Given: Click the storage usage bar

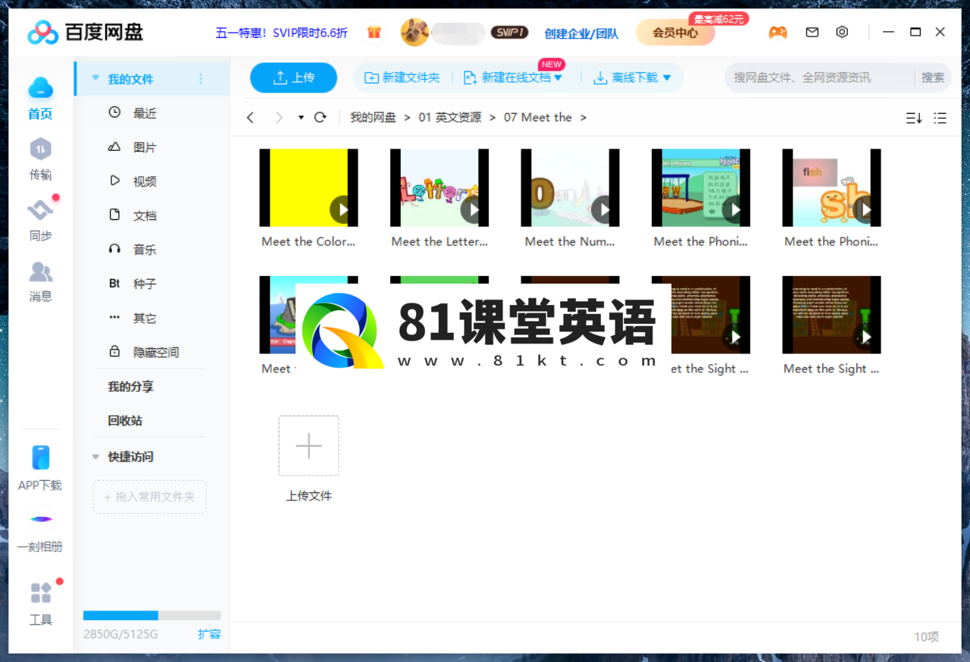Looking at the screenshot, I should 152,615.
